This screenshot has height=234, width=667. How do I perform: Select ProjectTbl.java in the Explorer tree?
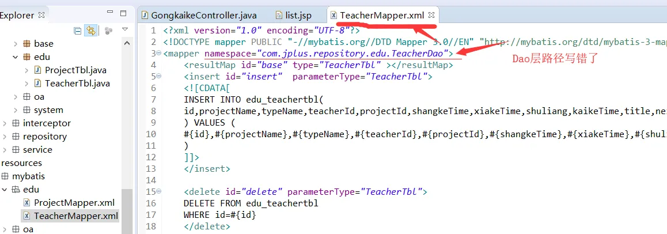click(x=75, y=70)
